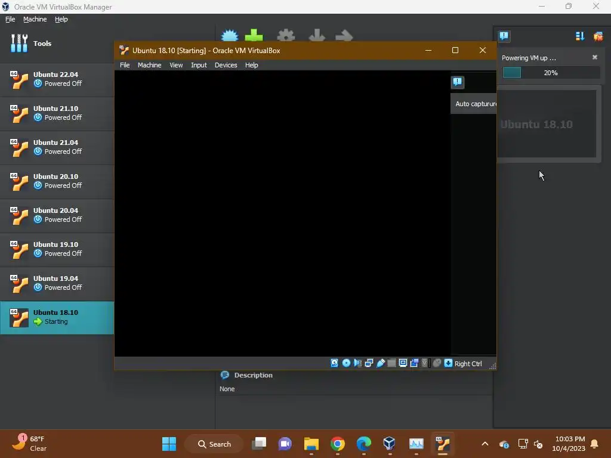
Task: Click the mouse integration status icon
Action: pyautogui.click(x=437, y=363)
